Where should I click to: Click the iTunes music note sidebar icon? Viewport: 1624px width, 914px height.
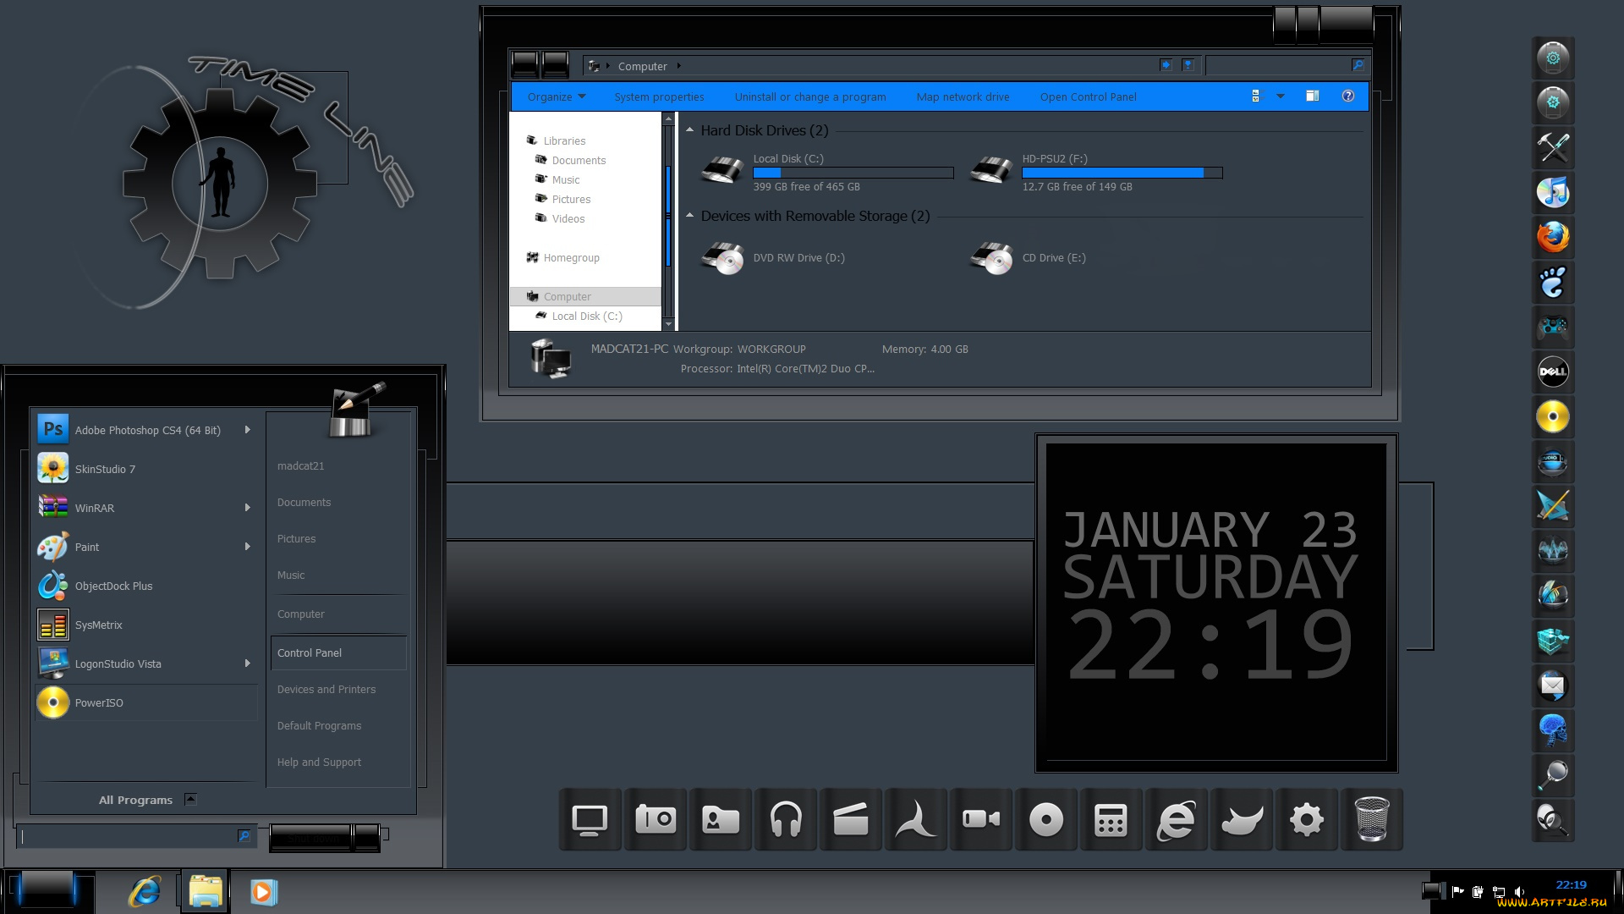(1553, 193)
